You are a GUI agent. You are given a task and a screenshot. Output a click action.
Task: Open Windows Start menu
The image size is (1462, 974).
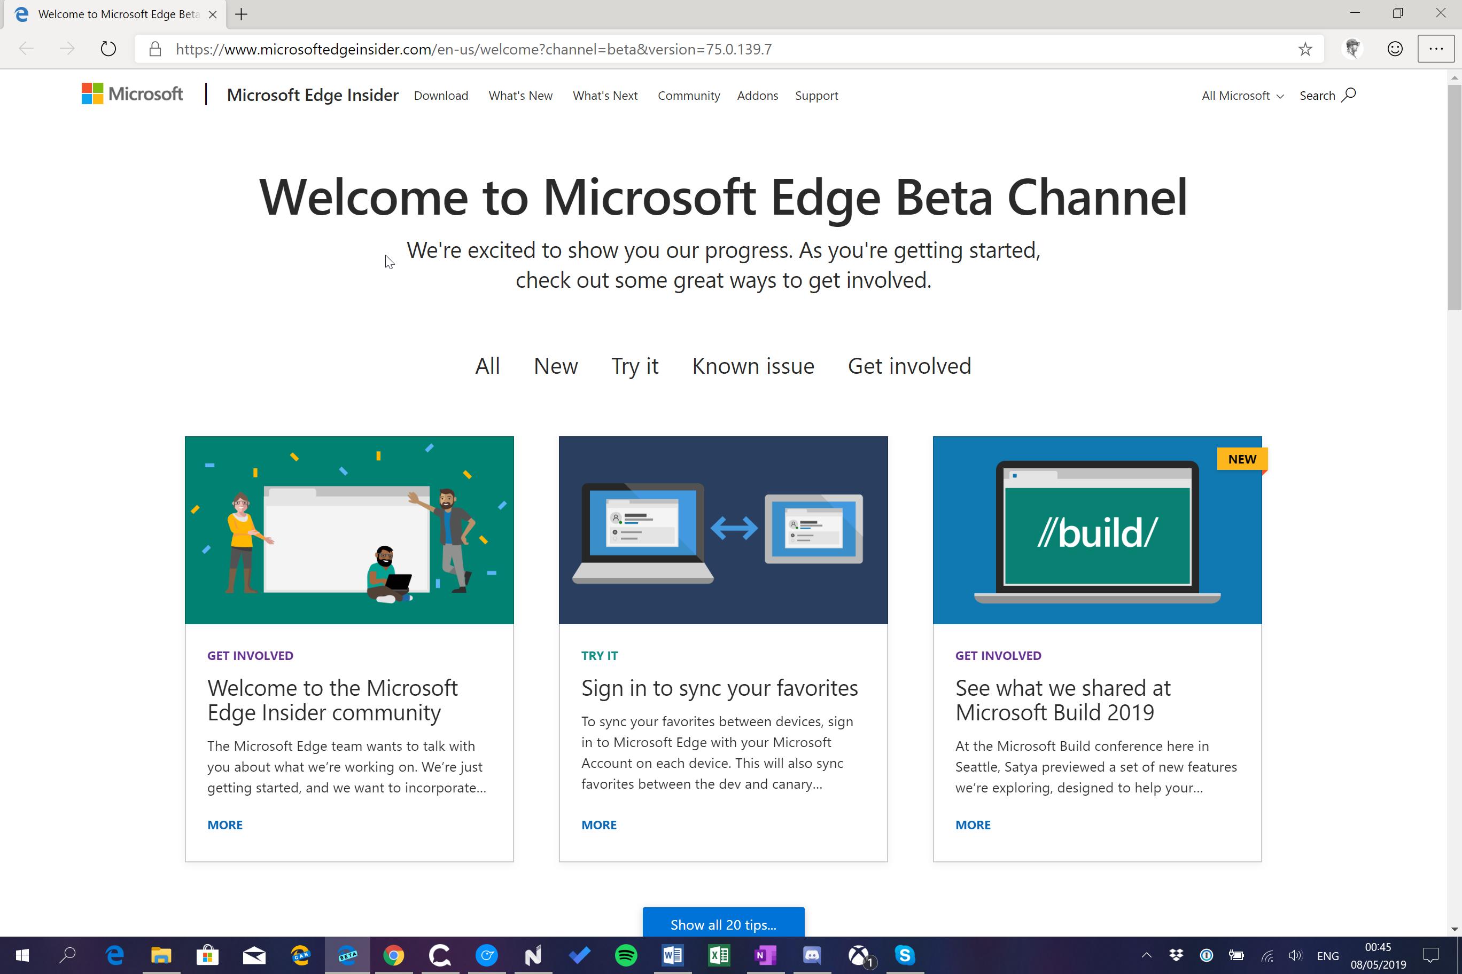click(22, 955)
